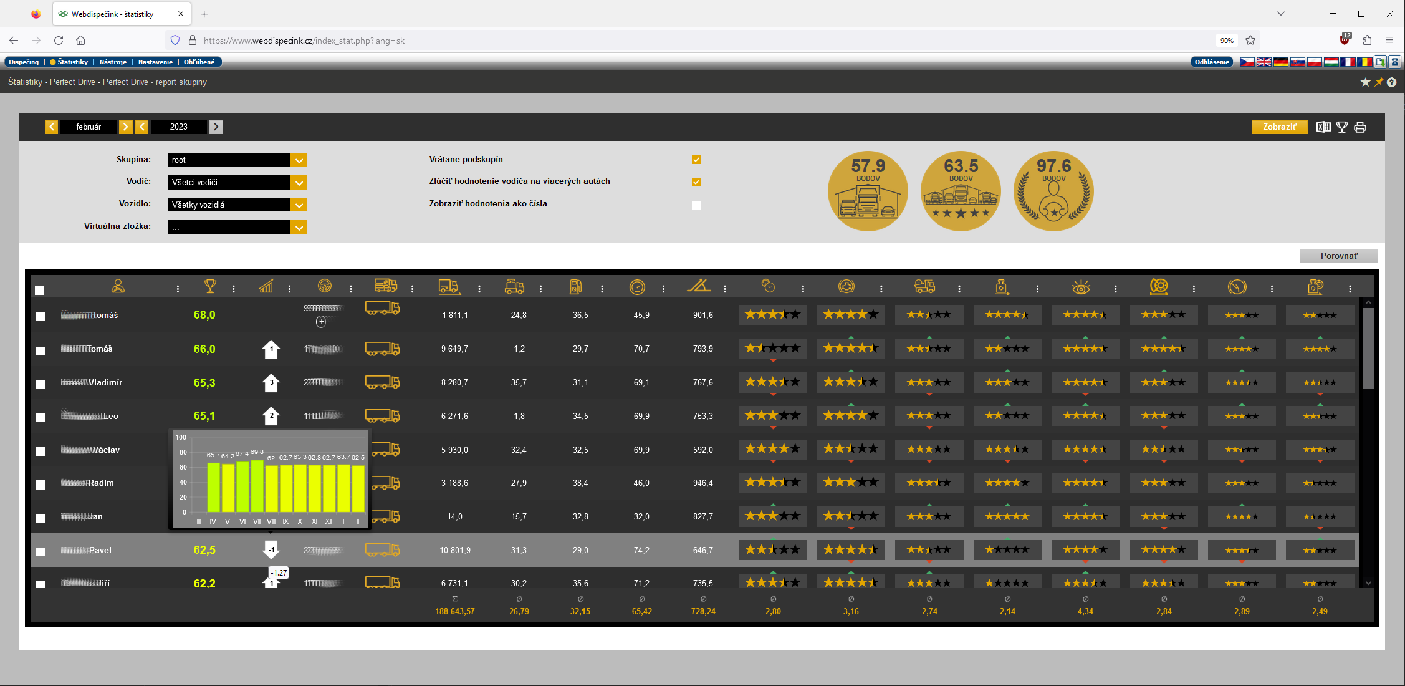The image size is (1405, 686).
Task: Print the report via printer icon
Action: pyautogui.click(x=1360, y=127)
